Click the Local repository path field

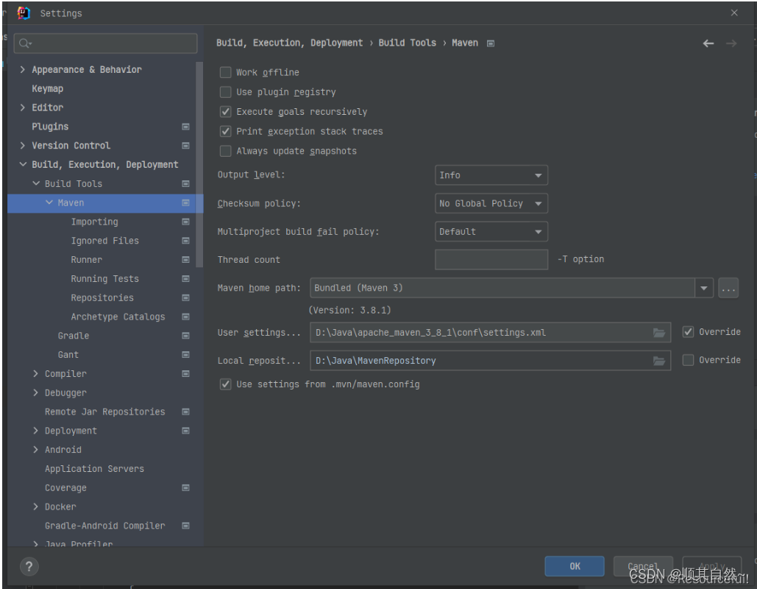(490, 361)
